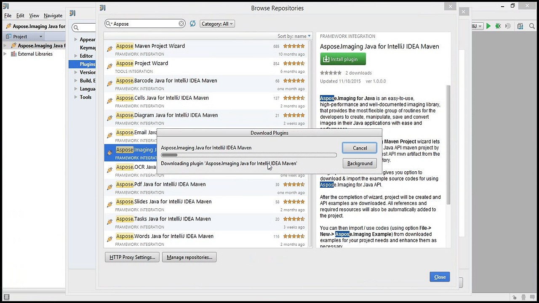Cancel the plugin download

[x=360, y=148]
